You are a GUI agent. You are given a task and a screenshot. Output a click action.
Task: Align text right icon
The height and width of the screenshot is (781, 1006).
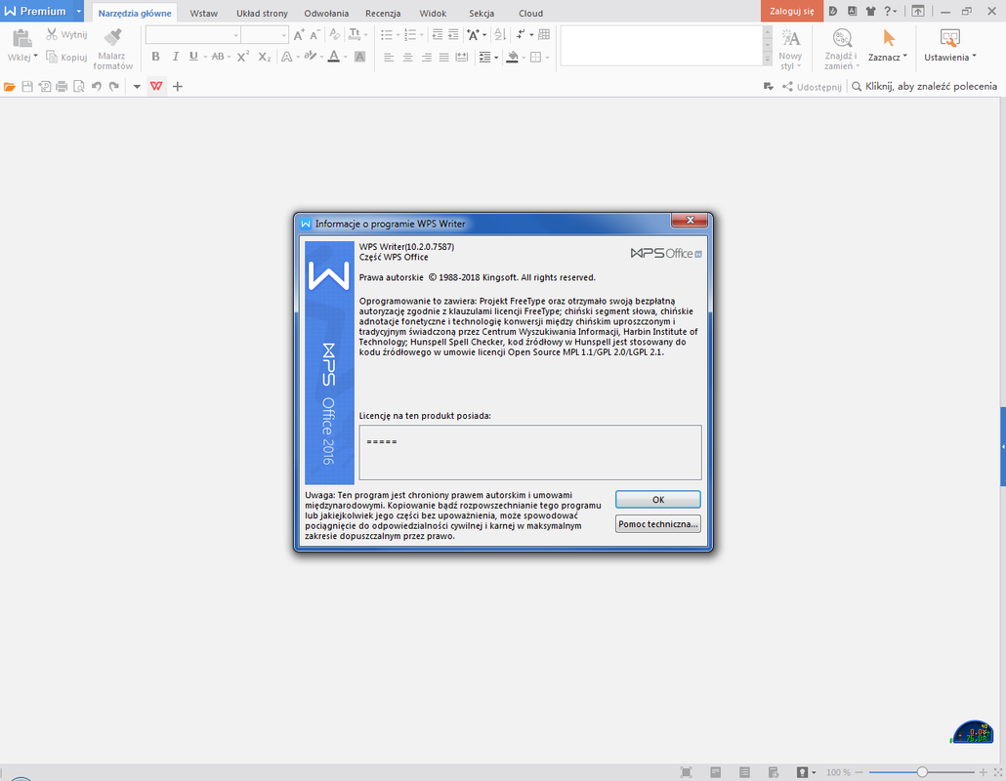[426, 57]
